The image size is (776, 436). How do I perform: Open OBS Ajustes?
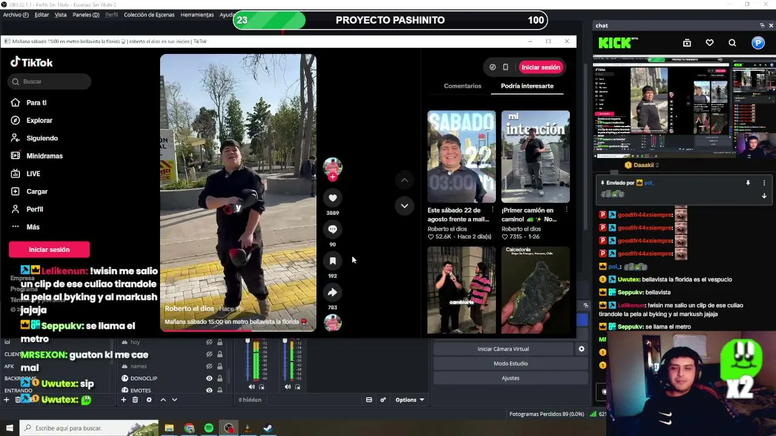[510, 378]
